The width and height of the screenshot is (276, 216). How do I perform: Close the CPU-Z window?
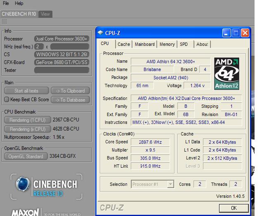coord(245,33)
